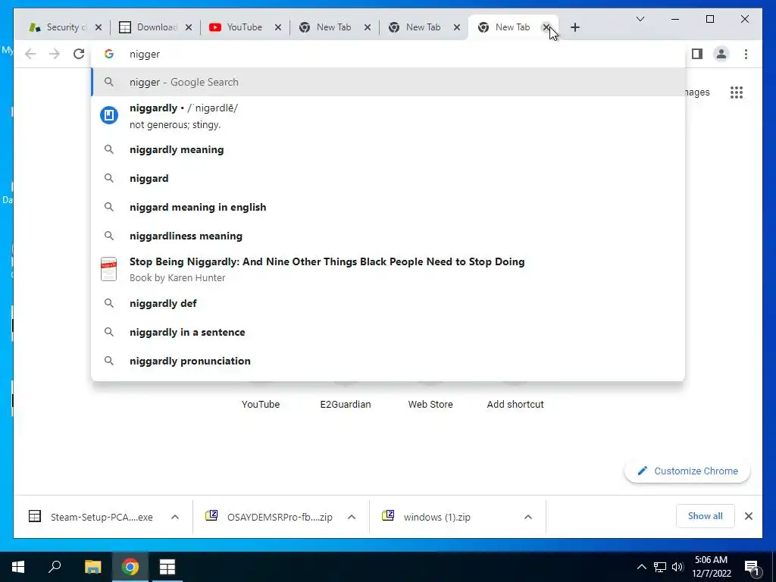
Task: Close the YouTube tab
Action: click(x=277, y=27)
